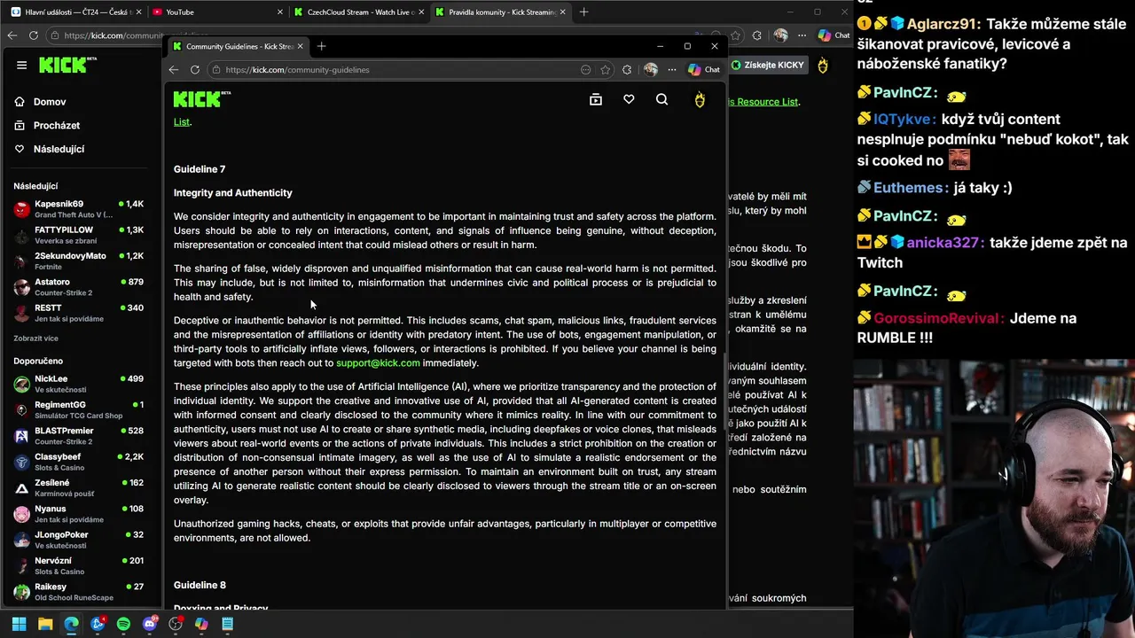
Task: Open Nervózní recommended channel
Action: (79, 565)
